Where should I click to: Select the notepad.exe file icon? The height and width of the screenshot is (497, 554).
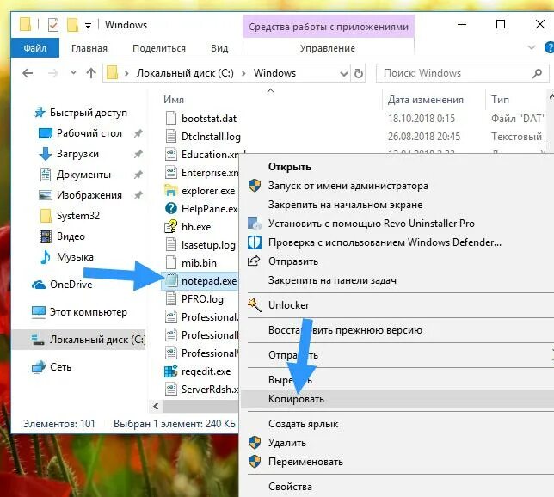point(171,281)
